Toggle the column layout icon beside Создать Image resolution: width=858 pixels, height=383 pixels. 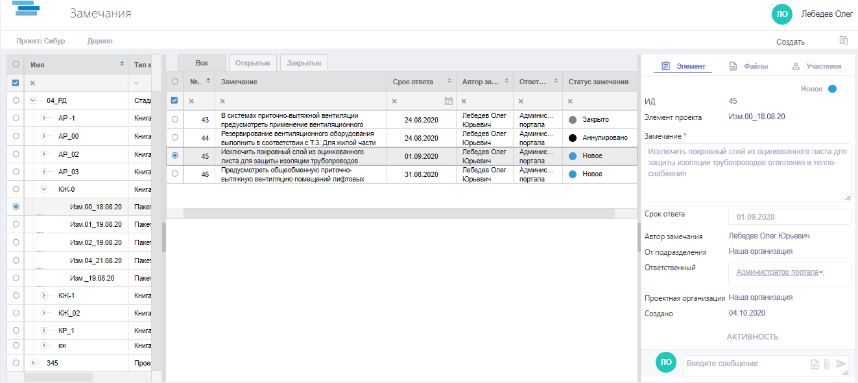click(844, 41)
